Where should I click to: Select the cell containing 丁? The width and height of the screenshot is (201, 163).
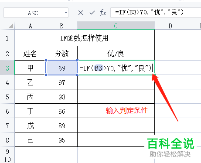30,111
